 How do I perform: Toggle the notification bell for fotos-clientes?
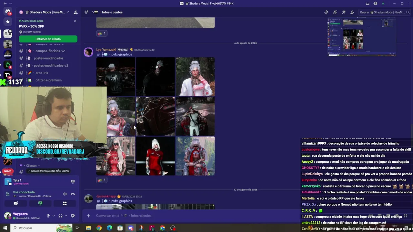[335, 12]
